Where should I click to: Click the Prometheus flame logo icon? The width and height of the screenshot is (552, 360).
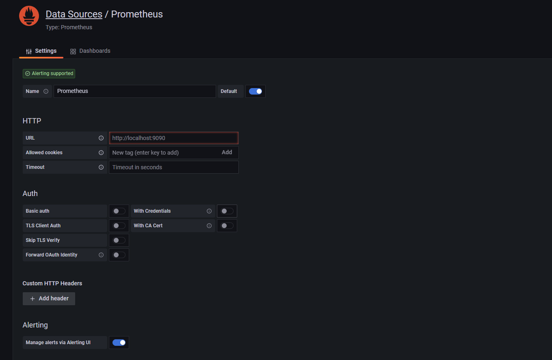point(29,16)
